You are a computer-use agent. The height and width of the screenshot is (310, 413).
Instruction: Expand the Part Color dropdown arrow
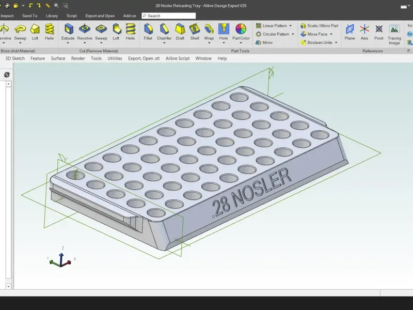point(241,43)
